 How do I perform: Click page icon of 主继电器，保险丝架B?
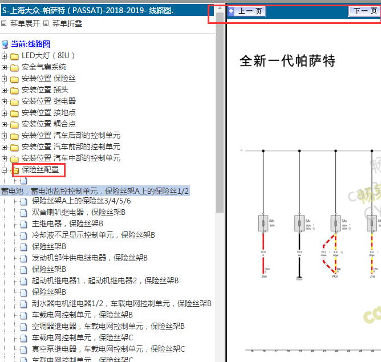(24, 224)
